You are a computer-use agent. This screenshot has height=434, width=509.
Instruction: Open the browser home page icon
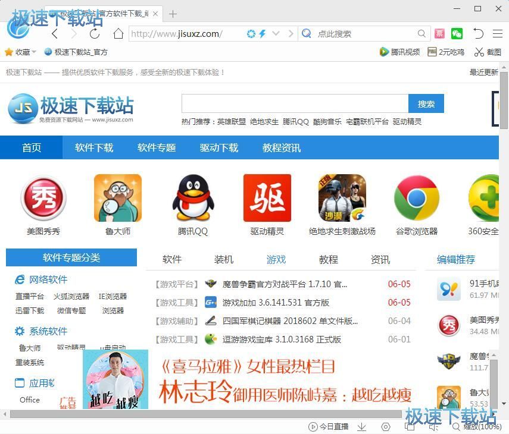[118, 33]
